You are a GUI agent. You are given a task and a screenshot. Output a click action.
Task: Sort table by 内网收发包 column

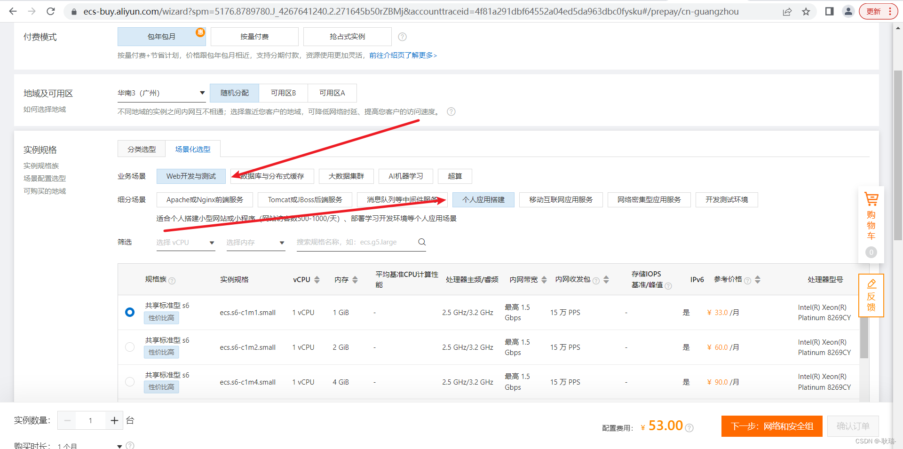606,280
